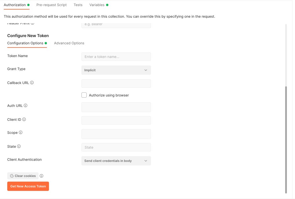The height and width of the screenshot is (199, 295).
Task: Click the info icon next to Clear cookies
Action: [x=41, y=176]
